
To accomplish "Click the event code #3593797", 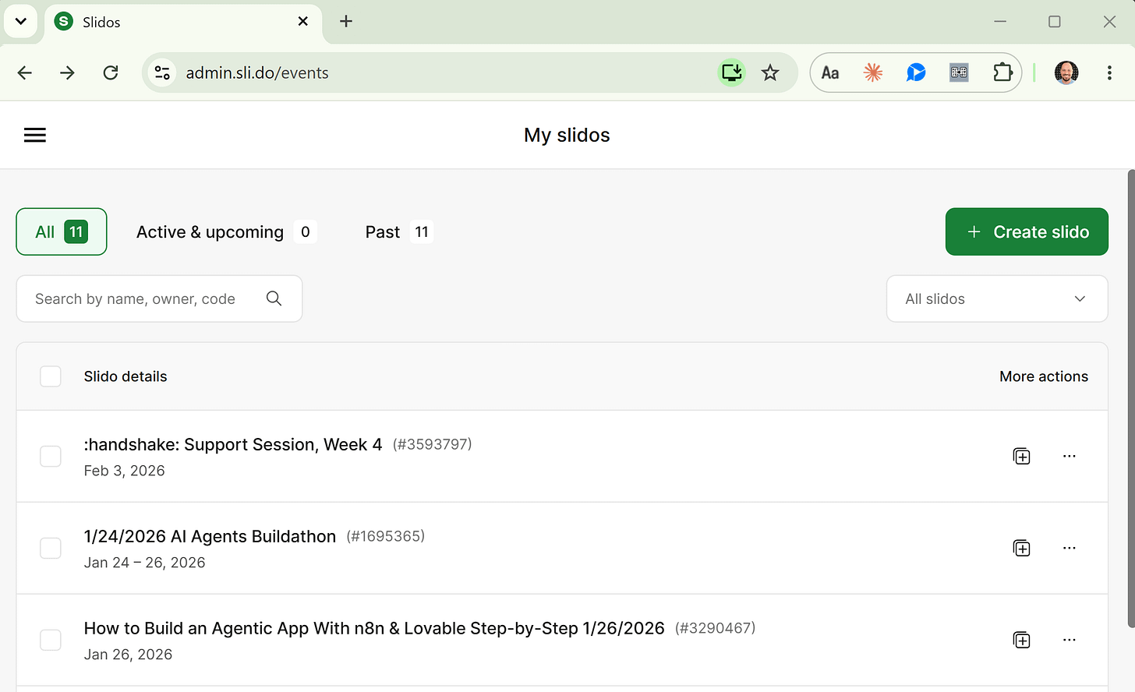I will click(x=433, y=444).
